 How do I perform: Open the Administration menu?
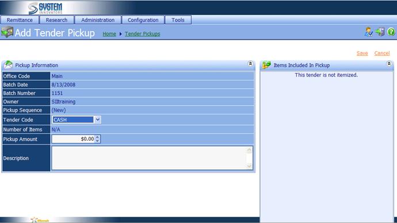tap(98, 20)
